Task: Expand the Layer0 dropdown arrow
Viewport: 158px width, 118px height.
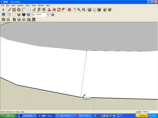Action: click(x=47, y=15)
